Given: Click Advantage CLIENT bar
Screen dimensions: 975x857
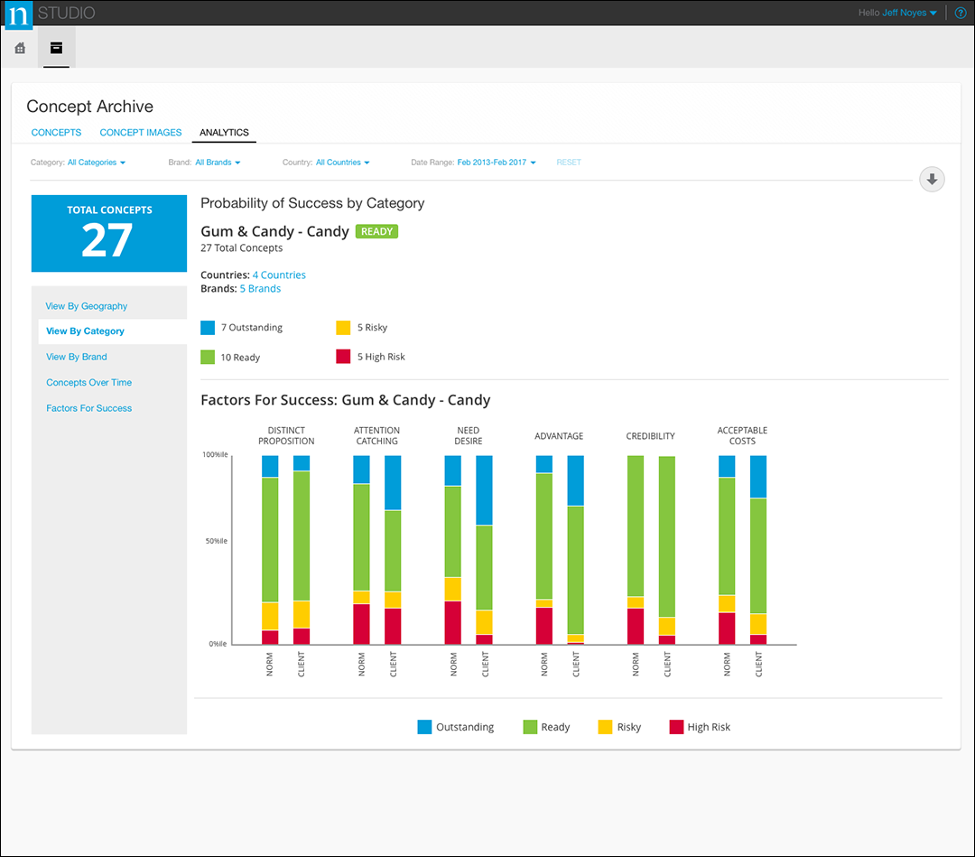Looking at the screenshot, I should pos(576,550).
